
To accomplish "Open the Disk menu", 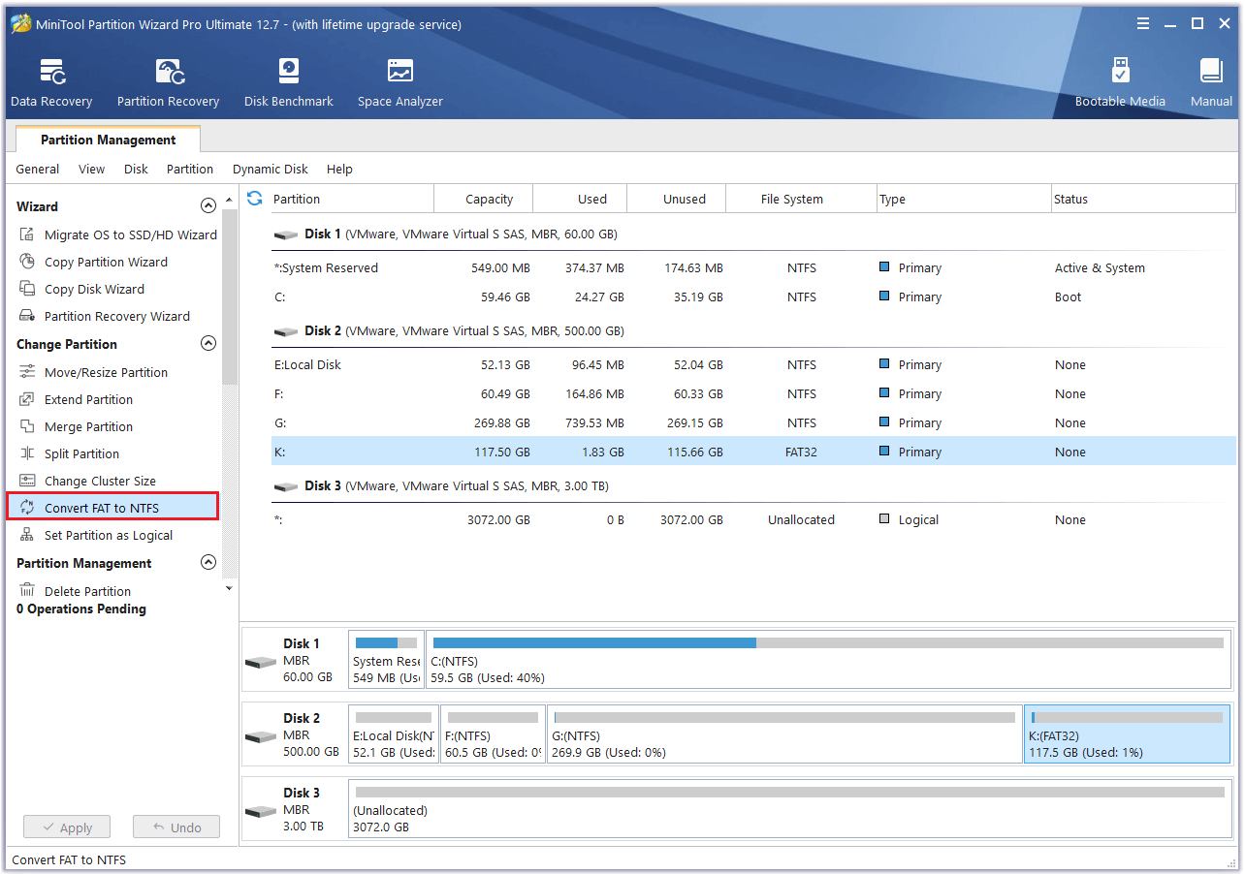I will 136,169.
